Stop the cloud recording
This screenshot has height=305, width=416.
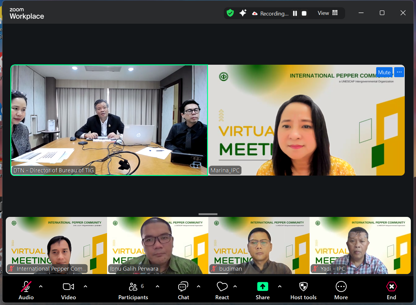304,13
